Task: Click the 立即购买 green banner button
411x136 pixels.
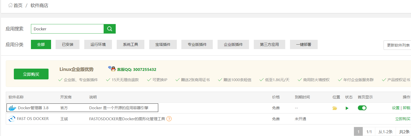Action: click(31, 74)
